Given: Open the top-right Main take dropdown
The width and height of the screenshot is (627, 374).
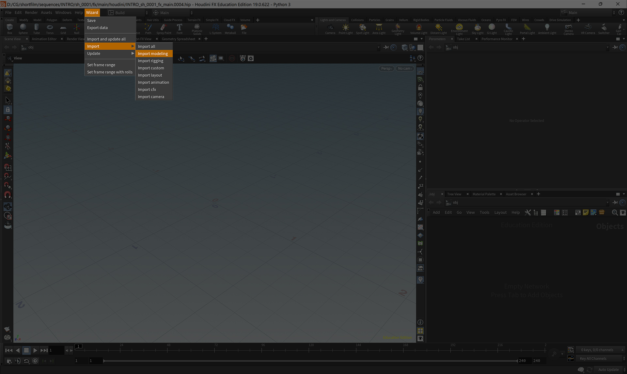Looking at the screenshot, I should (x=588, y=13).
